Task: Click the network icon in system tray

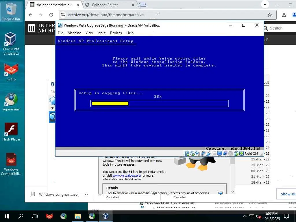Action: (252, 216)
